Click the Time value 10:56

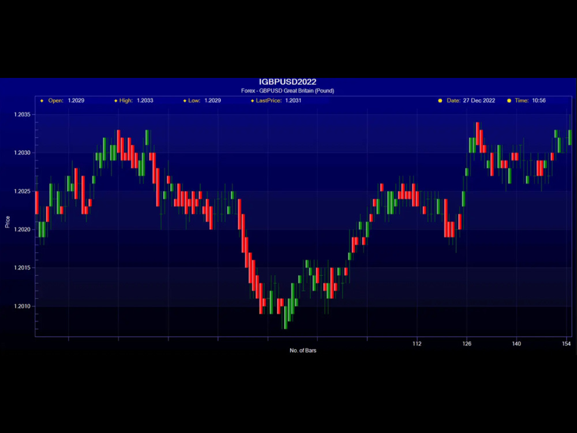(539, 100)
